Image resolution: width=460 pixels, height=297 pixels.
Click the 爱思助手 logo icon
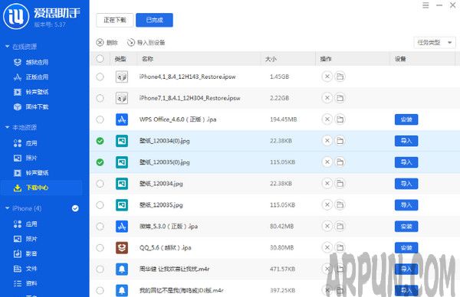click(16, 16)
